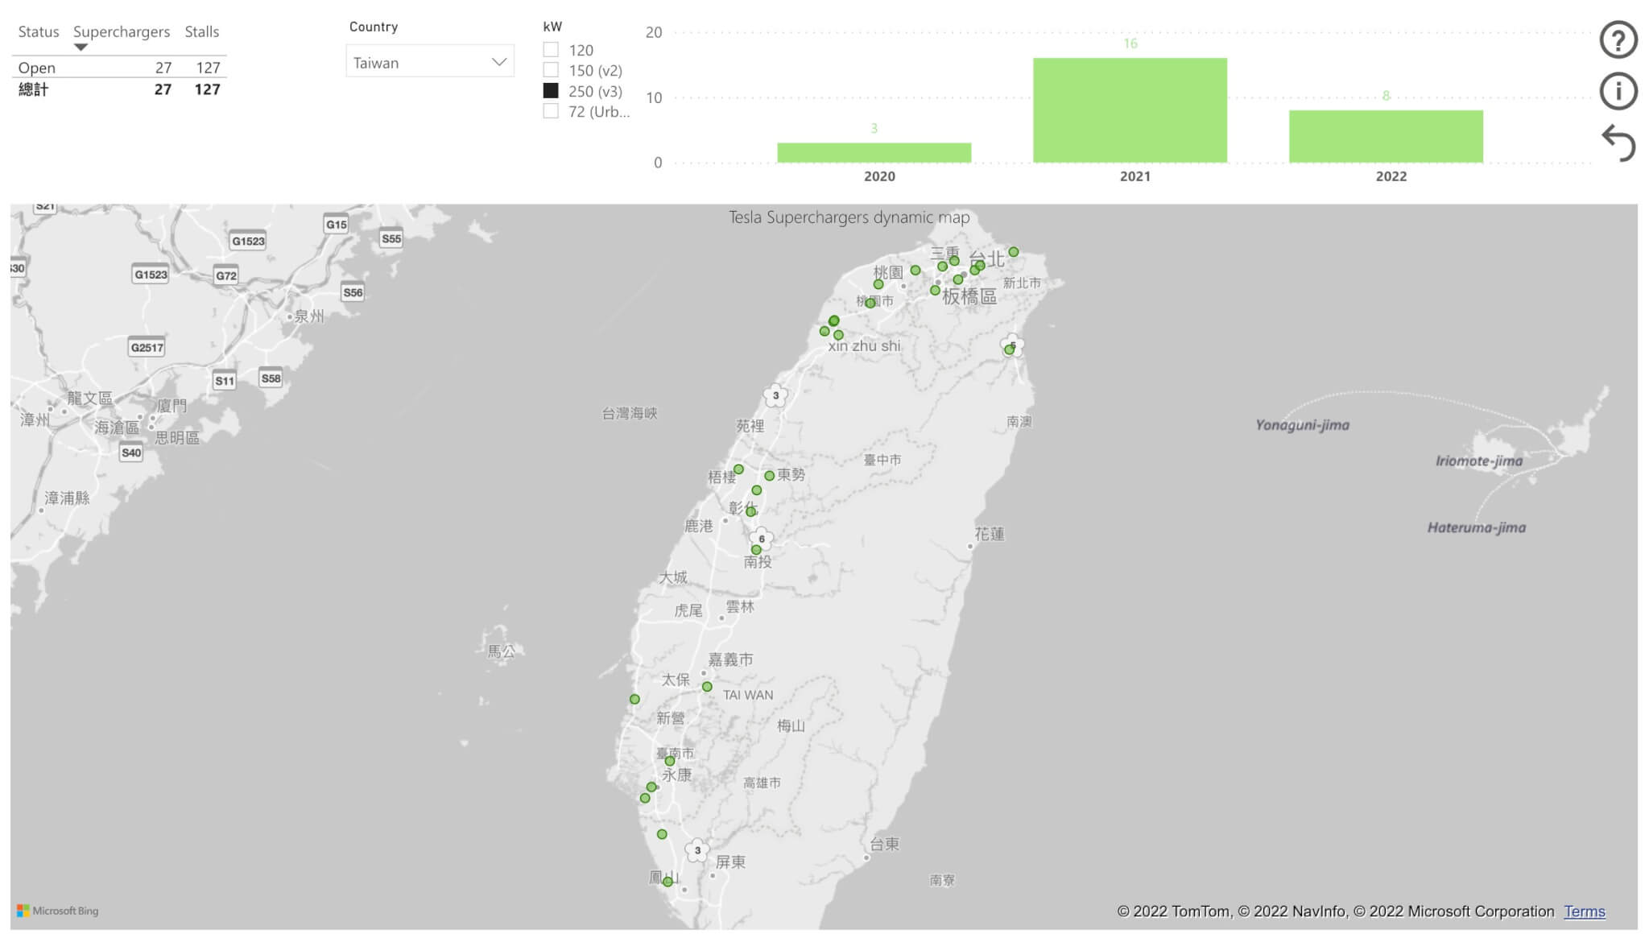1649x934 pixels.
Task: Click the 16 data label above bar
Action: click(1130, 43)
